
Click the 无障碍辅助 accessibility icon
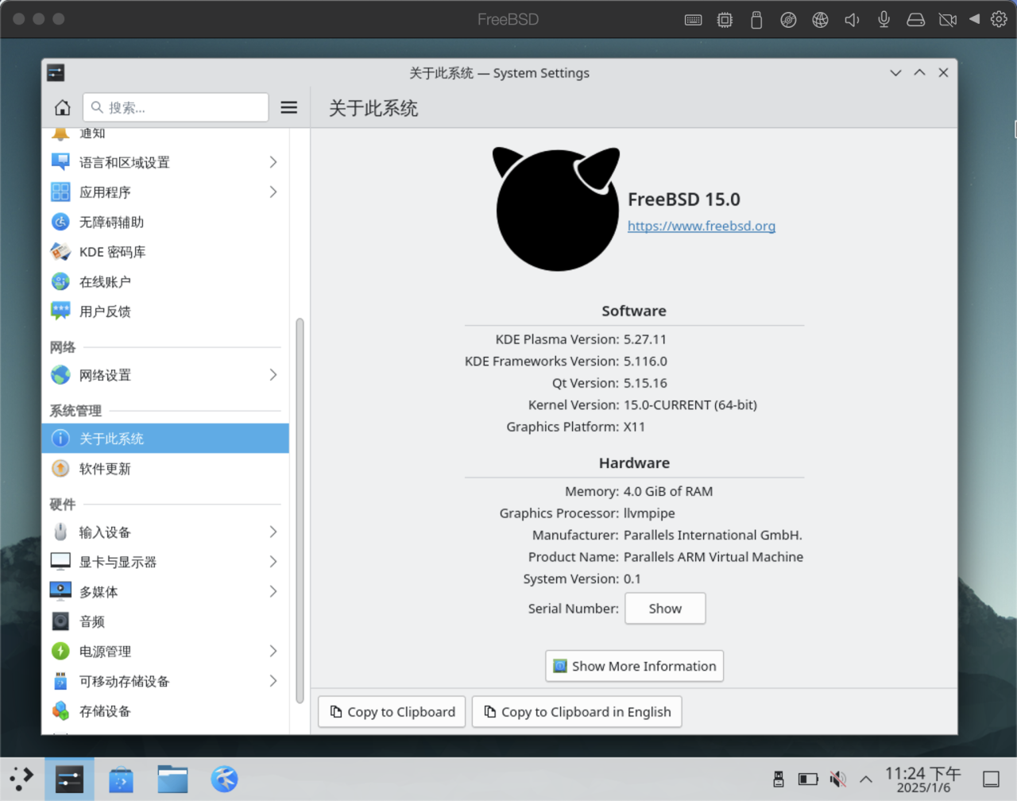(x=60, y=222)
